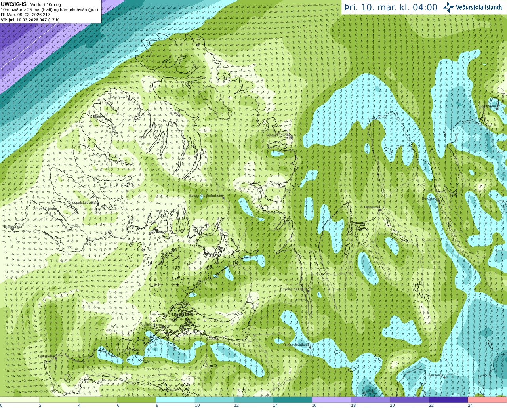Click the 0–2 m/s pale yellow legend swatch
This screenshot has height=408, width=507.
click(x=19, y=400)
